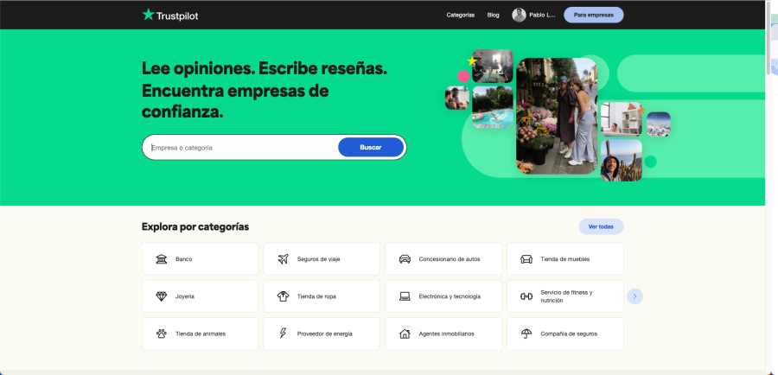Image resolution: width=778 pixels, height=375 pixels.
Task: Click the Trustpilot star logo
Action: coord(148,15)
